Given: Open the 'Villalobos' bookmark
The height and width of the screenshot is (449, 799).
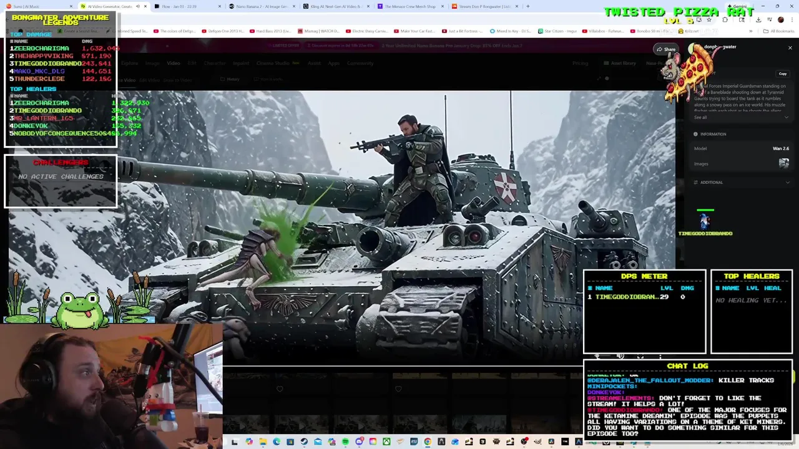Looking at the screenshot, I should click(x=603, y=31).
